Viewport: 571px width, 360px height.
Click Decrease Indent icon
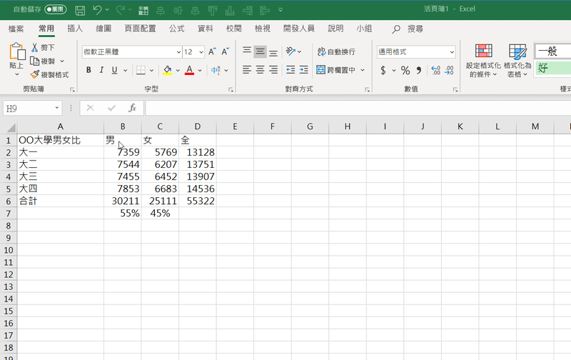click(290, 69)
